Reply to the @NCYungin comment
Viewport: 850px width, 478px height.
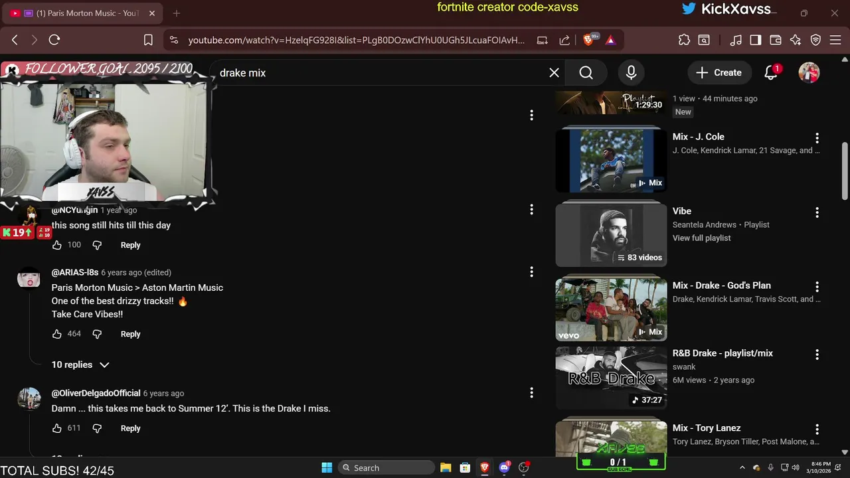(x=130, y=245)
